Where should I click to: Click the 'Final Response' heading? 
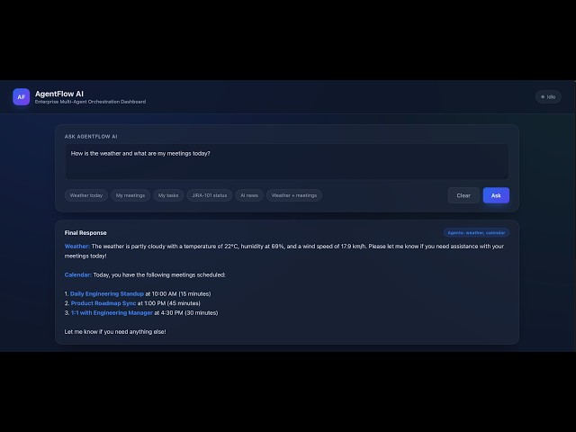click(x=85, y=233)
